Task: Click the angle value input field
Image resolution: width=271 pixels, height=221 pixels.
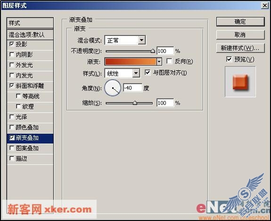Action: [x=133, y=88]
